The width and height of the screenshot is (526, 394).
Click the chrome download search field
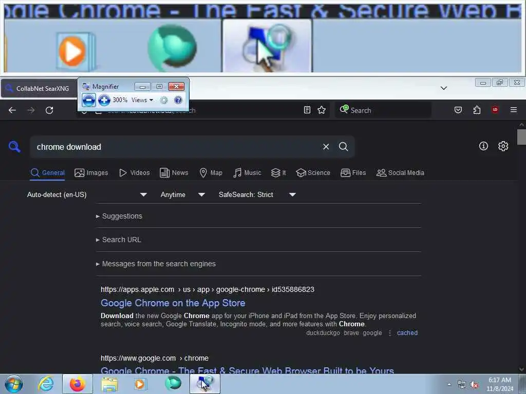click(x=175, y=147)
